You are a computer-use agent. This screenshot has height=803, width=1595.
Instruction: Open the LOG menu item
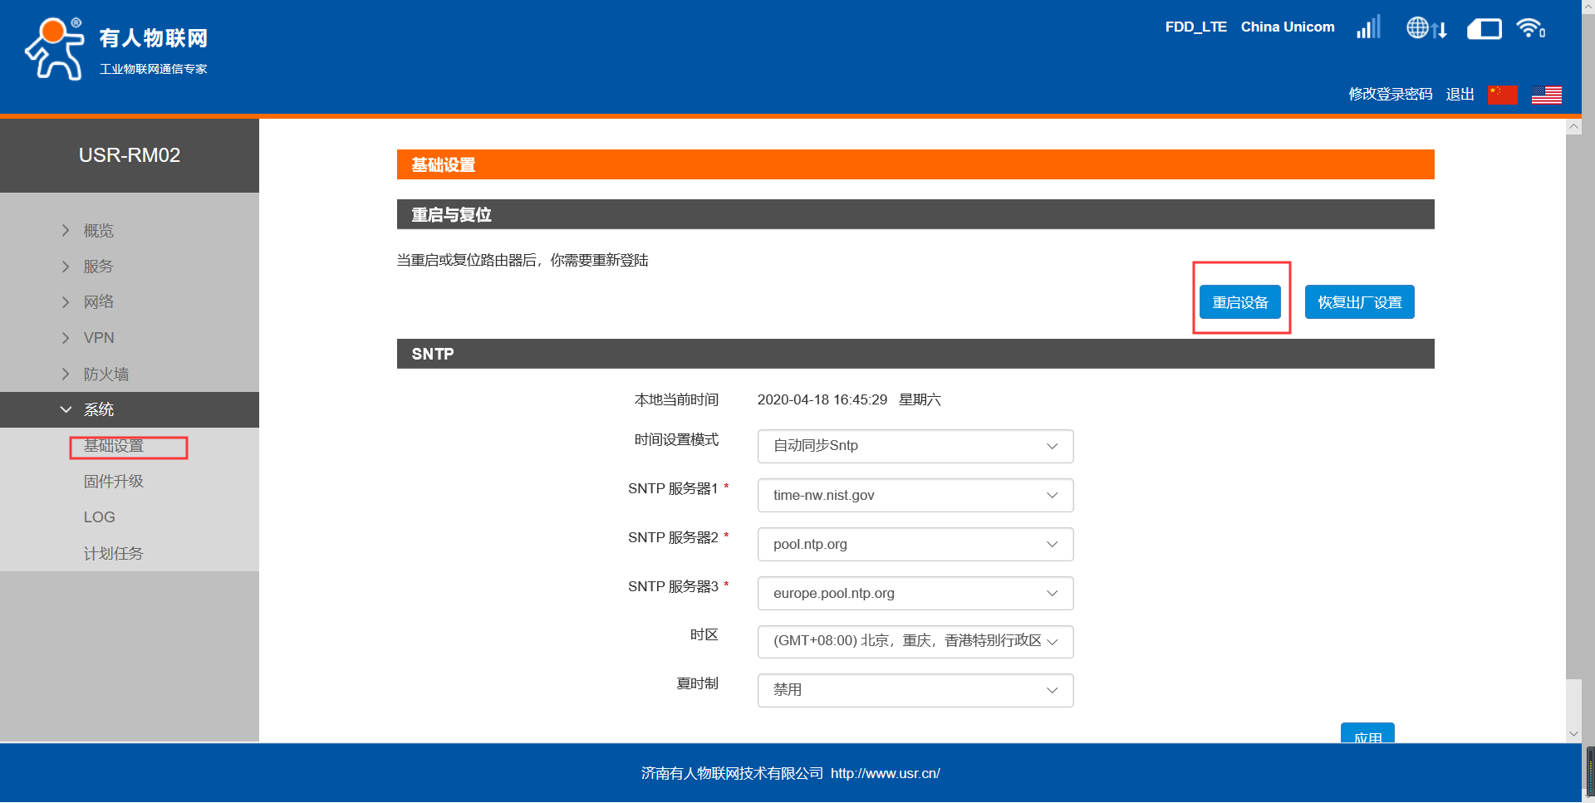[x=100, y=517]
